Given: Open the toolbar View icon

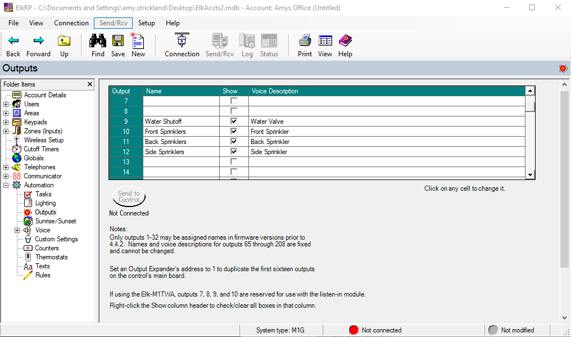Looking at the screenshot, I should coord(325,42).
